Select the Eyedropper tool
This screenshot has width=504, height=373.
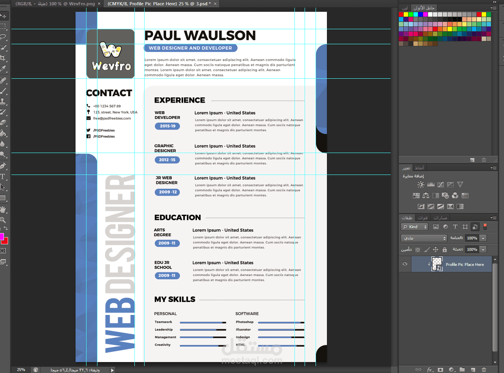[3, 69]
